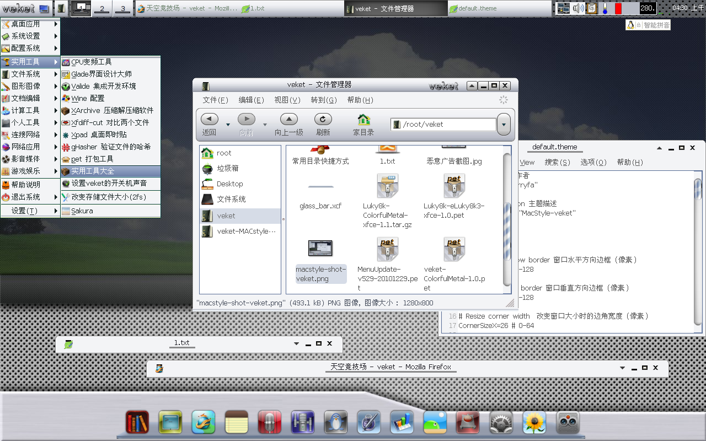Select Luky8k-ColorfulMetal-xfce-1.1.tar.gz file

pyautogui.click(x=387, y=200)
